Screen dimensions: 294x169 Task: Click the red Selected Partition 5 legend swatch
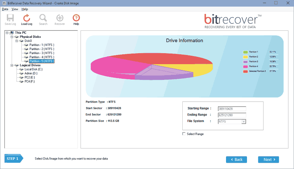tap(245, 71)
